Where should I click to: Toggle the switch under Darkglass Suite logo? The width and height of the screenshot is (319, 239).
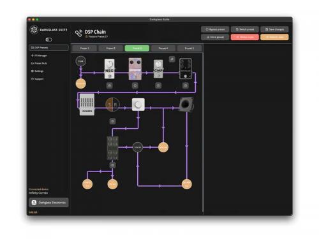pyautogui.click(x=48, y=40)
